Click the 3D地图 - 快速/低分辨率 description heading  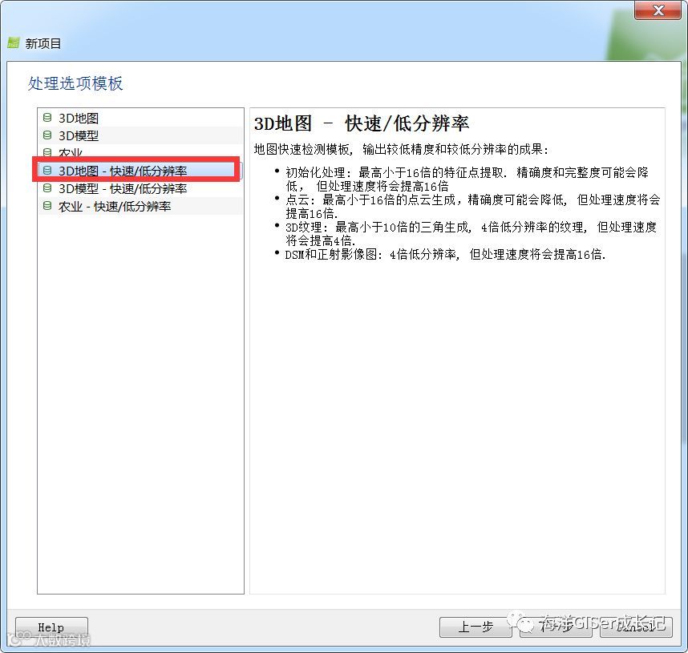click(x=362, y=123)
